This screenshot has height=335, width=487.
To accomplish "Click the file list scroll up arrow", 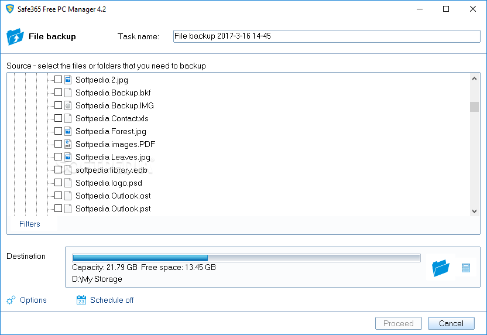I will point(474,78).
